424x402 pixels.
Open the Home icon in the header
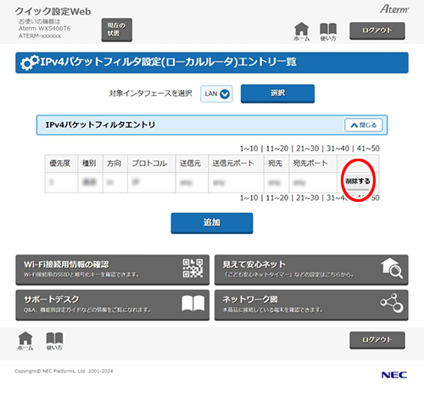click(301, 31)
